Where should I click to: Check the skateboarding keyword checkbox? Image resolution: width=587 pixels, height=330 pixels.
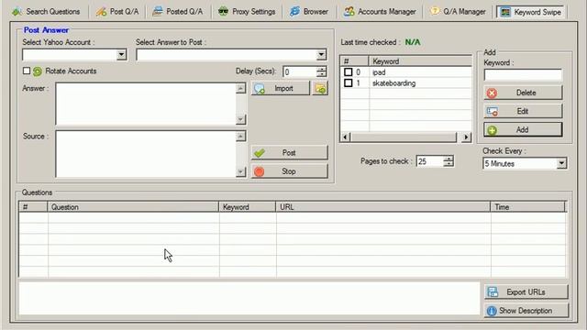point(349,82)
